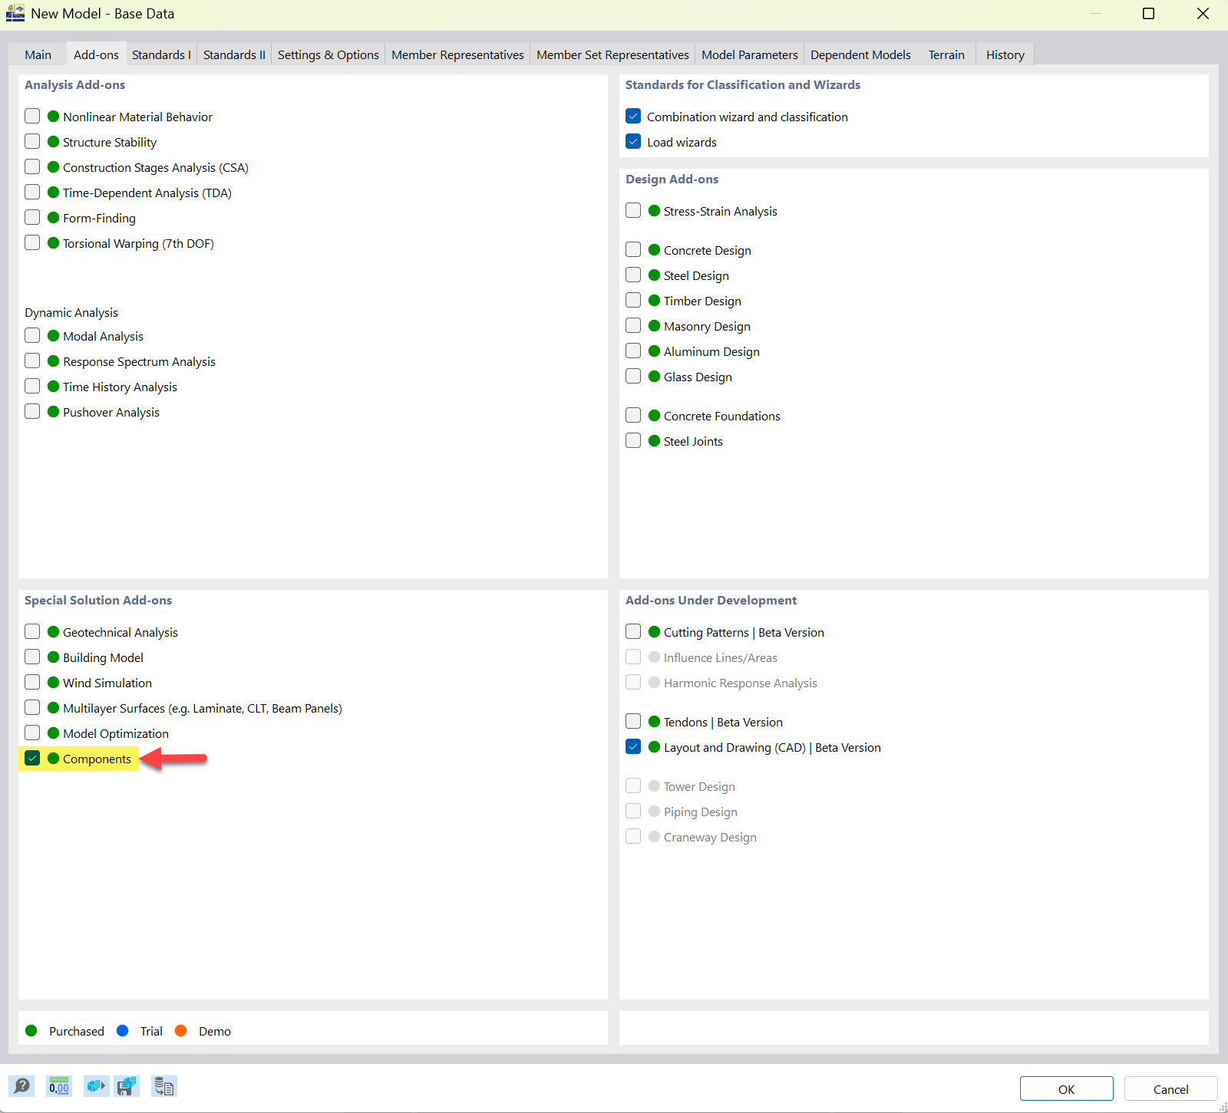This screenshot has width=1228, height=1113.
Task: Switch to Model Parameters tab
Action: [x=750, y=54]
